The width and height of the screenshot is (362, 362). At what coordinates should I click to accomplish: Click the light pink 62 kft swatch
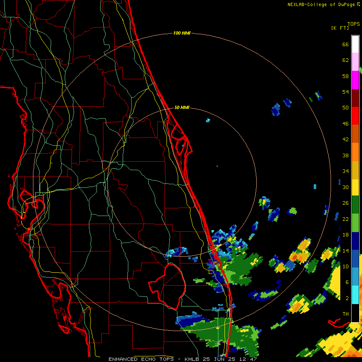355,62
